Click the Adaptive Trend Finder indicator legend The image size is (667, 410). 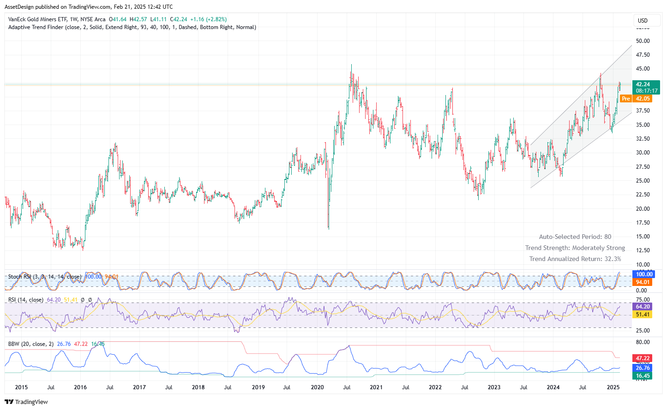click(132, 27)
